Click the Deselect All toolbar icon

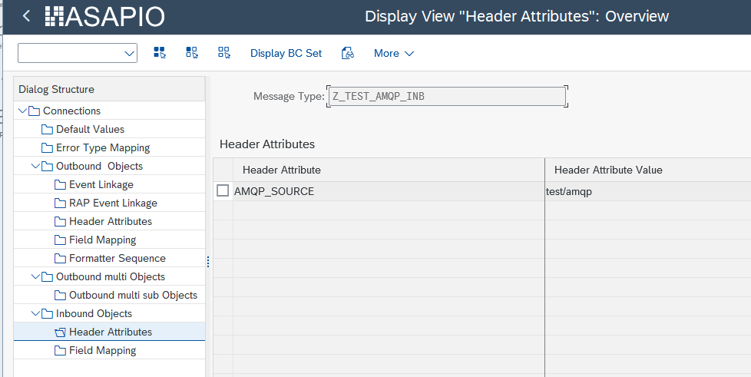pos(224,53)
